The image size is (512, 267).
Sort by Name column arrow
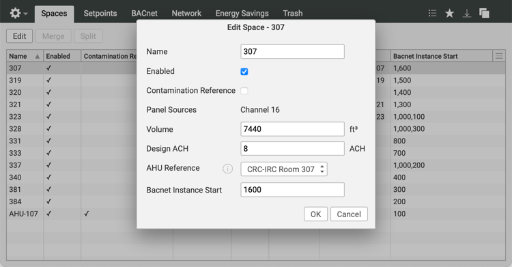(38, 56)
